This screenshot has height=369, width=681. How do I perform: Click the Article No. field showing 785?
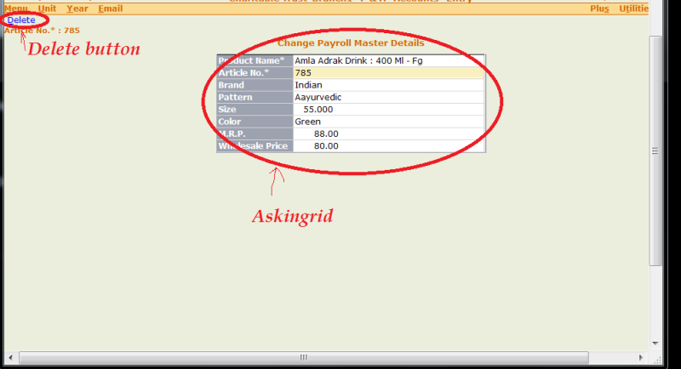(x=389, y=73)
